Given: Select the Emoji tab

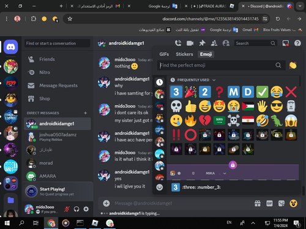Looking at the screenshot, I should pos(206,54).
